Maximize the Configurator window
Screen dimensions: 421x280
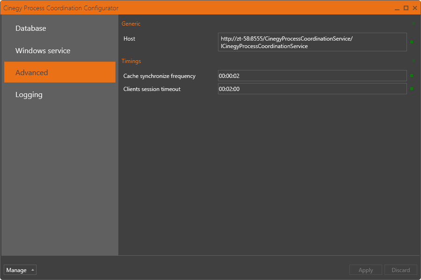tap(406, 8)
